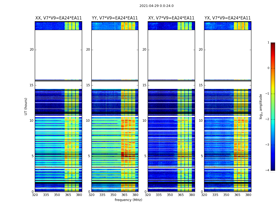Click the 20 hour tick of the XX panel

pos(32,50)
